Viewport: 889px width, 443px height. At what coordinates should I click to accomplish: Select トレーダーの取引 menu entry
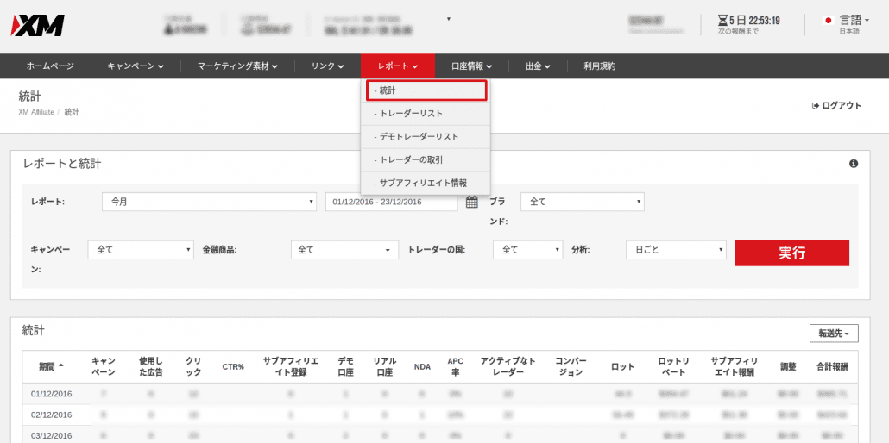(x=426, y=159)
